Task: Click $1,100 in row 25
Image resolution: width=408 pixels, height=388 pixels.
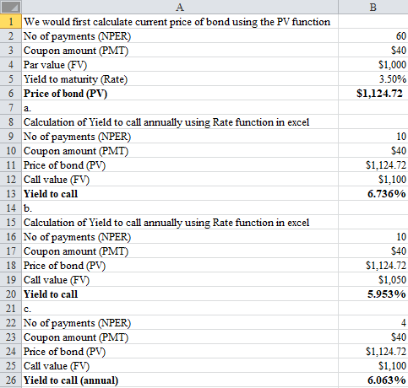Action: point(373,365)
